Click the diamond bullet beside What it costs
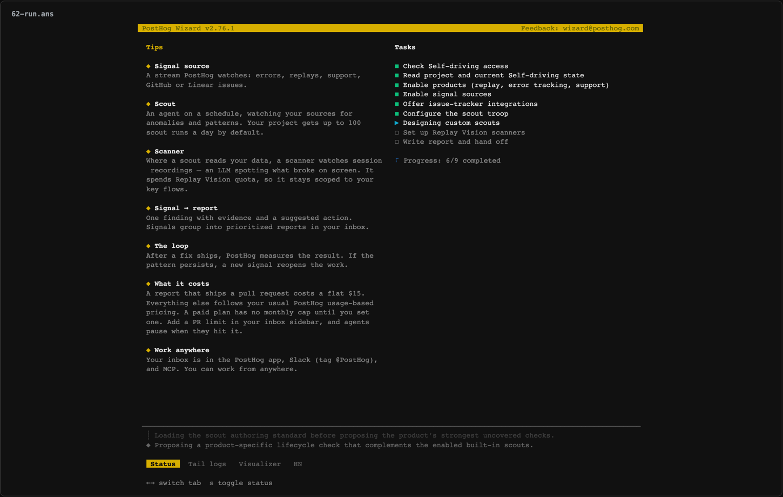Screen dimensions: 783x497 [x=148, y=284]
